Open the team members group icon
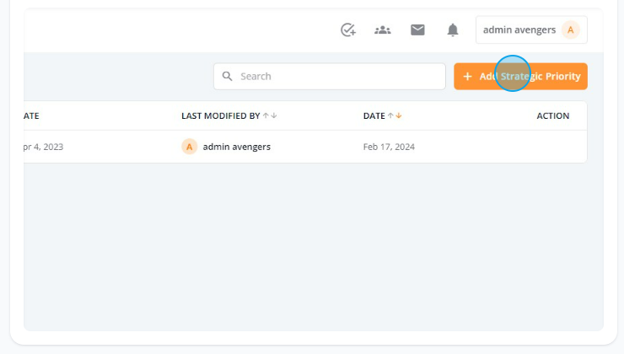This screenshot has width=624, height=354. coord(383,29)
